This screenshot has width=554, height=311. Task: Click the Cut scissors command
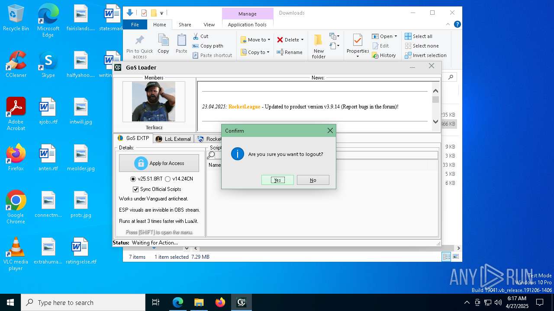click(x=201, y=36)
